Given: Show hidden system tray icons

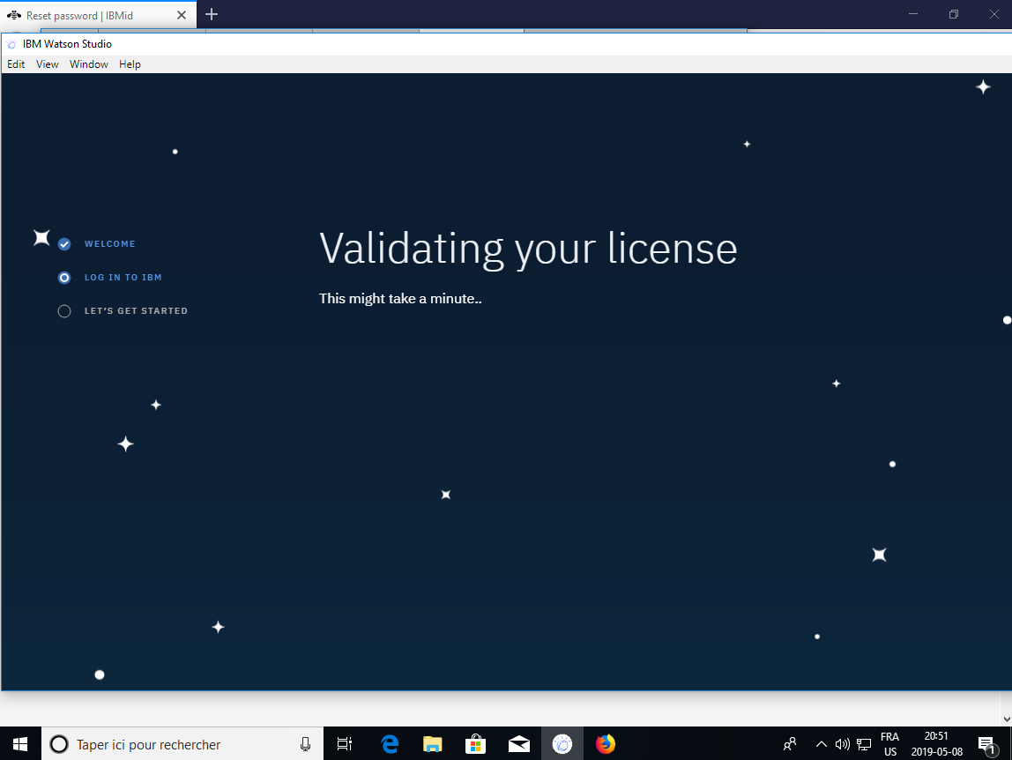Looking at the screenshot, I should tap(821, 744).
